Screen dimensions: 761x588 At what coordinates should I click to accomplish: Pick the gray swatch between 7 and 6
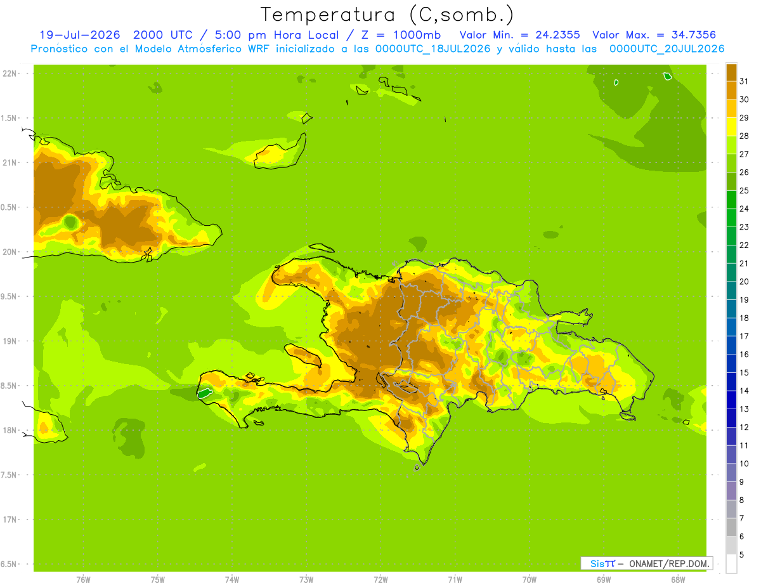coord(731,527)
